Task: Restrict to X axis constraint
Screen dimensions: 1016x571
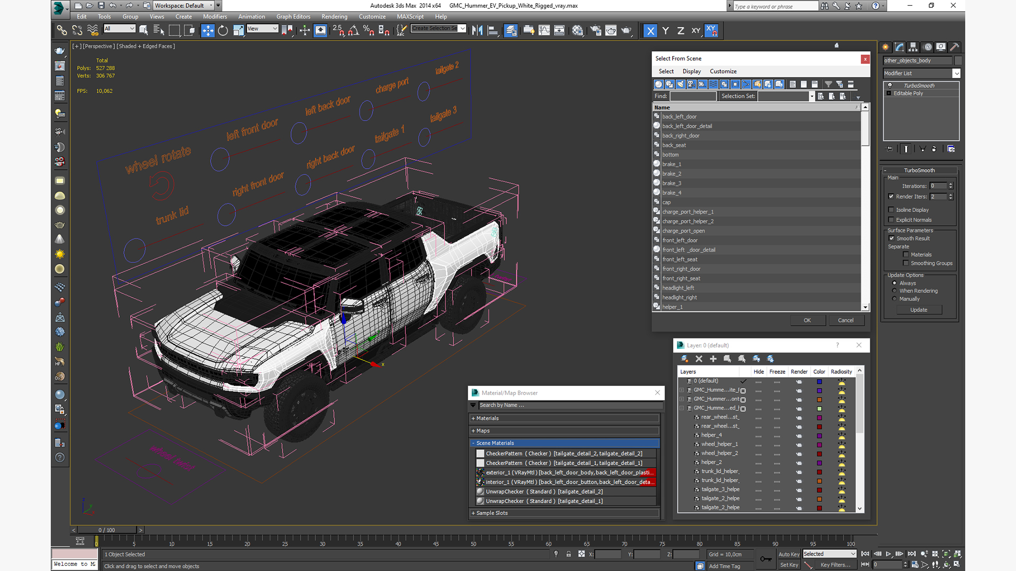Action: pos(650,31)
